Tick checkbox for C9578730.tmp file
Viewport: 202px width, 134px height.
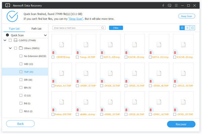[x=53, y=57]
